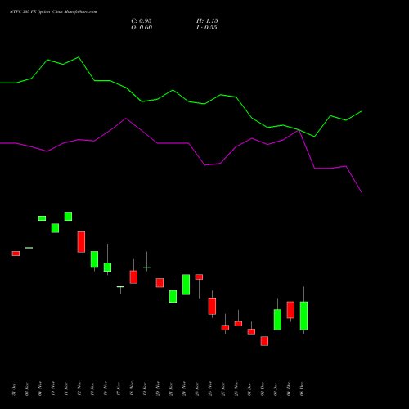The width and height of the screenshot is (409, 409).
Task: Select the lowest red candlestick above 02 Dec
Action: tap(264, 341)
